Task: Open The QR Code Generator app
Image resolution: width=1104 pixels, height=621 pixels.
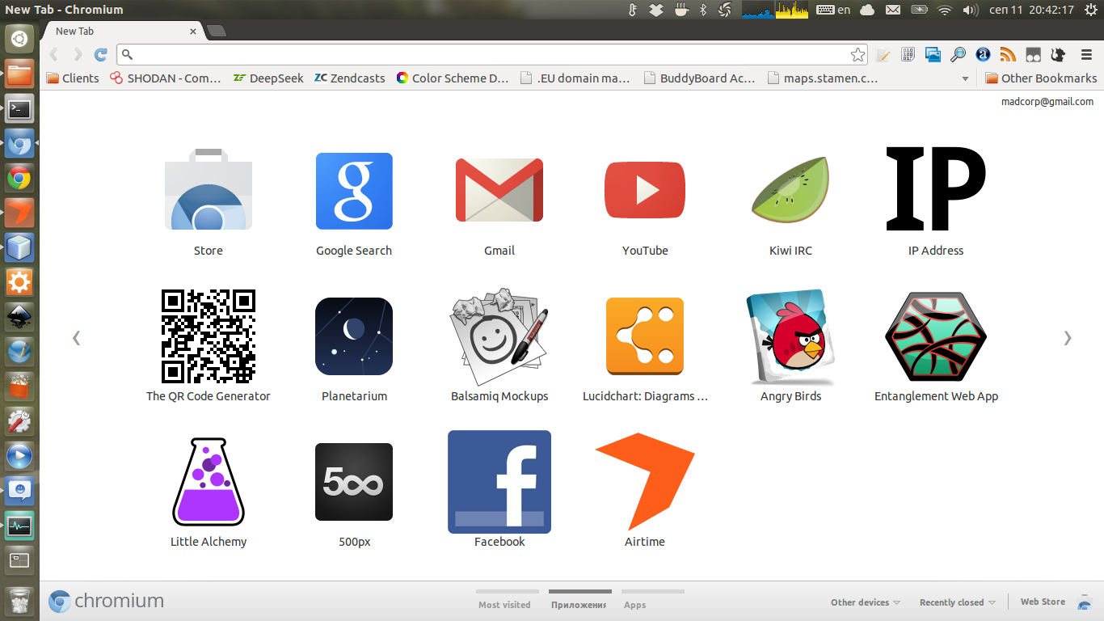Action: coord(209,336)
